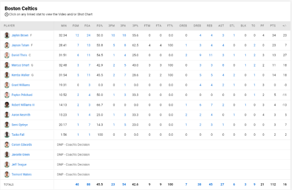
Task: Open Grant Williams player page
Action: click(x=20, y=85)
